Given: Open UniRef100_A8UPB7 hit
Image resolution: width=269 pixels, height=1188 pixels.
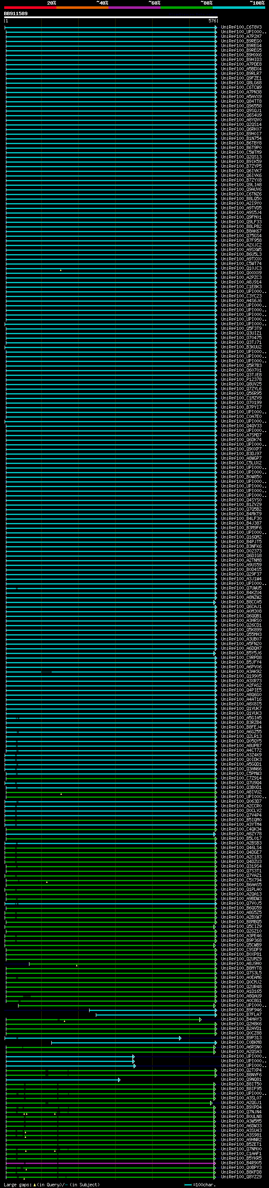Looking at the screenshot, I should point(241,746).
